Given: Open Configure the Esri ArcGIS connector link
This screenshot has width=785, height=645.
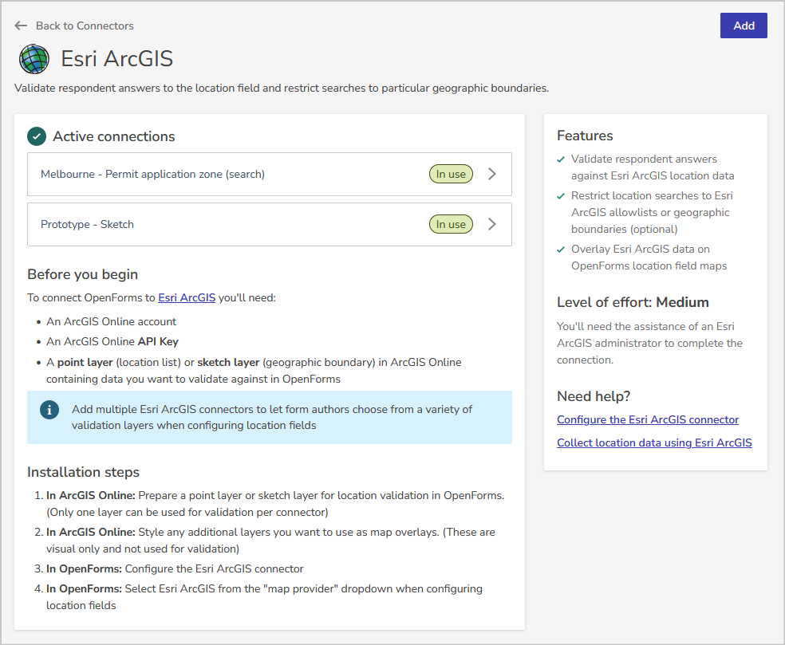Looking at the screenshot, I should coord(648,420).
